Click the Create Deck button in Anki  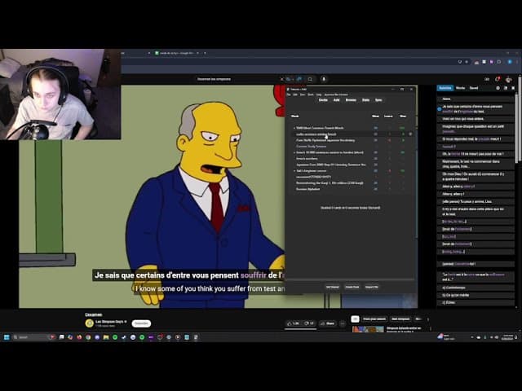click(x=352, y=287)
